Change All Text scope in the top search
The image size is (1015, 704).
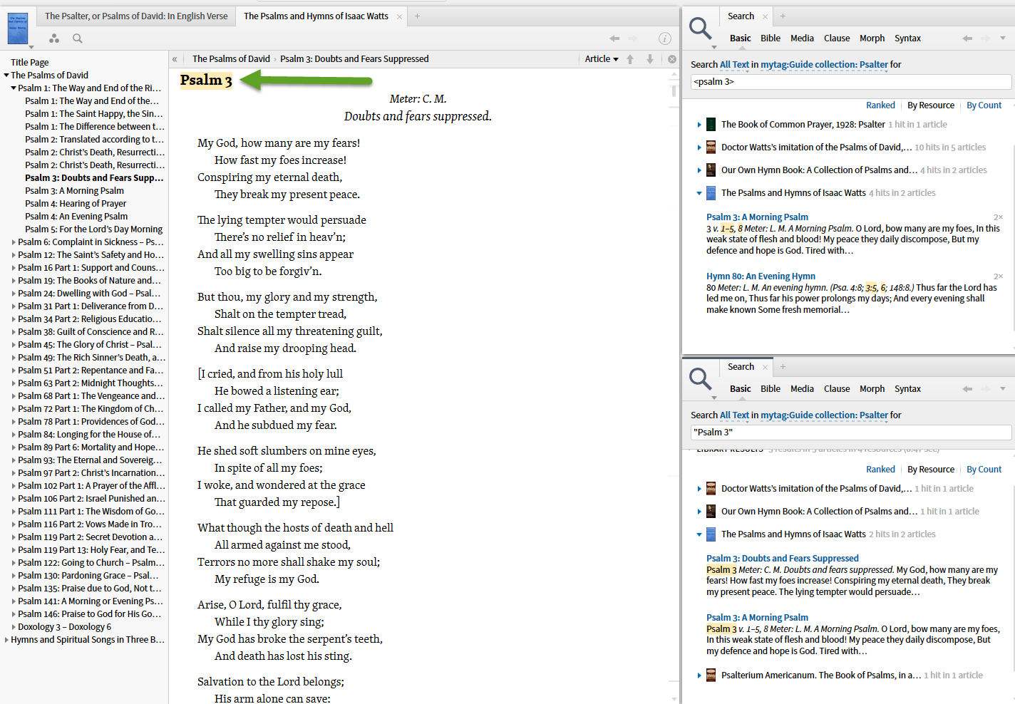[734, 65]
